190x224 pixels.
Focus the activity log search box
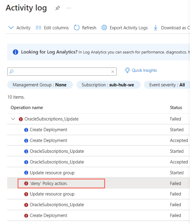(x=62, y=72)
